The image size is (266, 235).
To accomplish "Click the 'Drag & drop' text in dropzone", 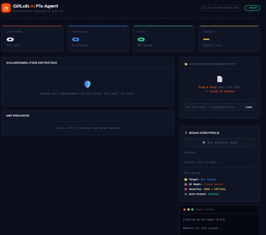I will click(x=207, y=87).
